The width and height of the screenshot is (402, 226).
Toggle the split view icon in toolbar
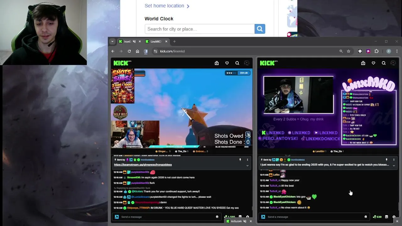(x=146, y=51)
